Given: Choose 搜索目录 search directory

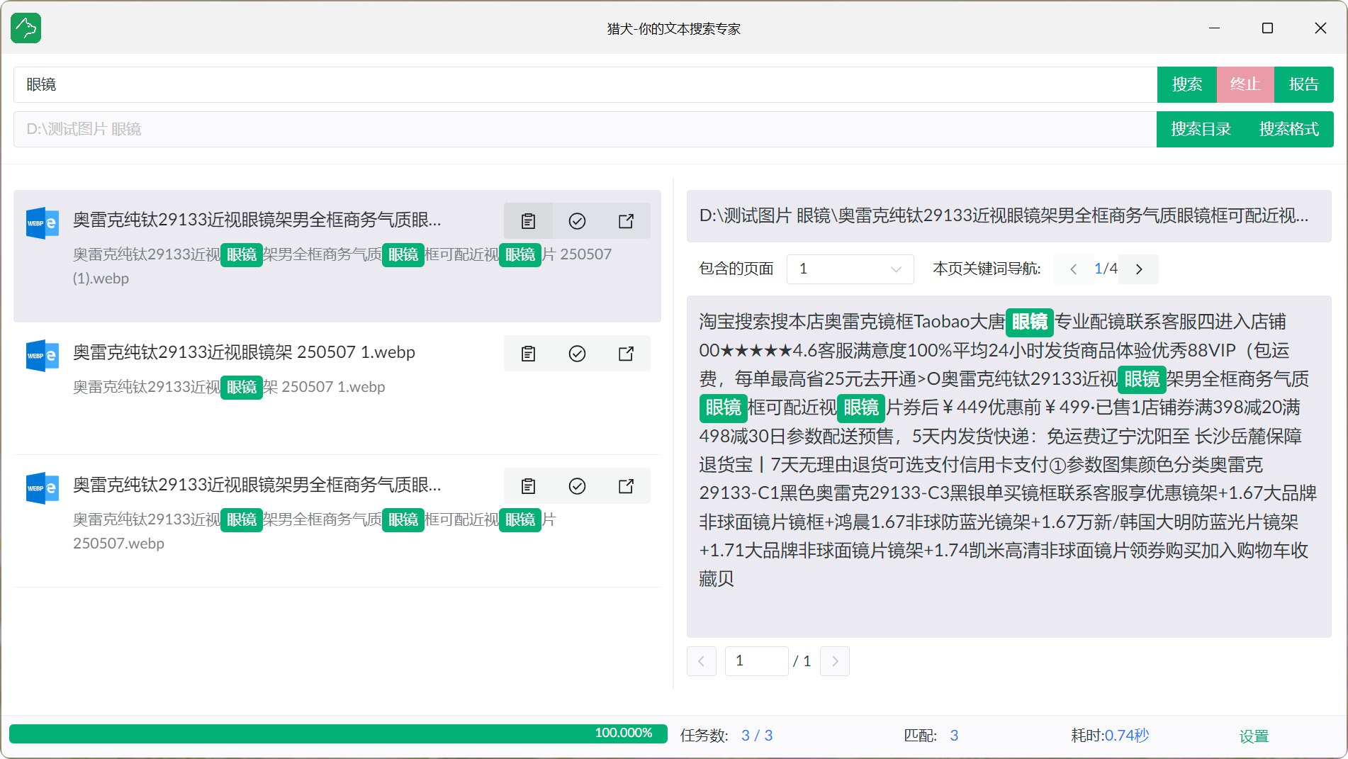Looking at the screenshot, I should point(1201,129).
